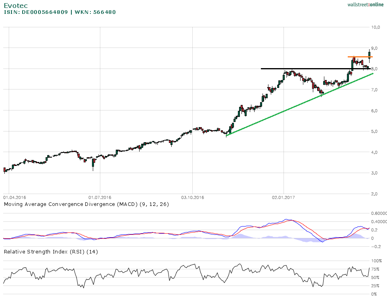This screenshot has height=297, width=387.
Task: Click the MACD 0.2 axis label
Action: coord(374,230)
